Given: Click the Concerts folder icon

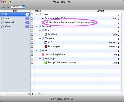Looking at the screenshot, I should click(x=43, y=38).
